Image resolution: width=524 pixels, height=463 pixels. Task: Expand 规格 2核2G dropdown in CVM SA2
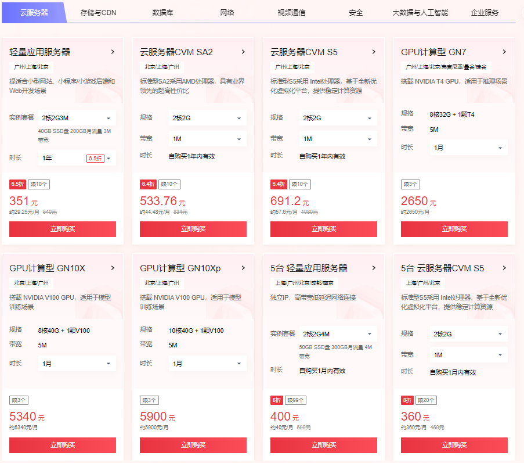[208, 118]
